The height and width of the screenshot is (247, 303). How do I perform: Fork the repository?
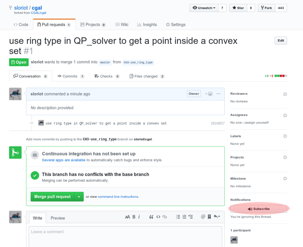[x=266, y=8]
